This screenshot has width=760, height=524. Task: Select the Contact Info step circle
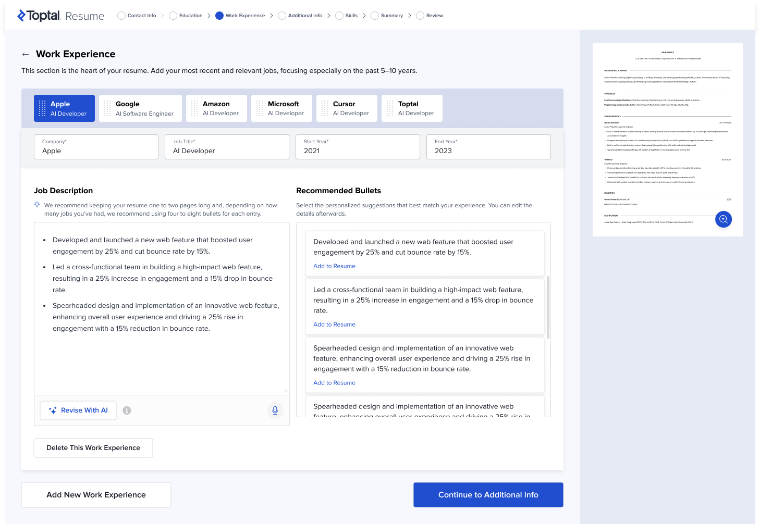point(121,16)
